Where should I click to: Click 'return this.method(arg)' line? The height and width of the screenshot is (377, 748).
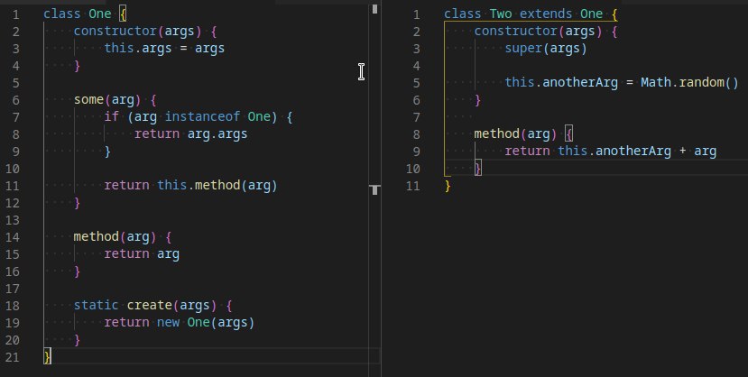190,186
